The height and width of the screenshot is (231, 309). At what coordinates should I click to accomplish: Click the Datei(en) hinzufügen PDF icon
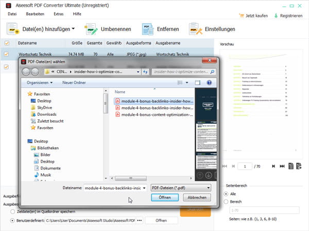tap(12, 29)
